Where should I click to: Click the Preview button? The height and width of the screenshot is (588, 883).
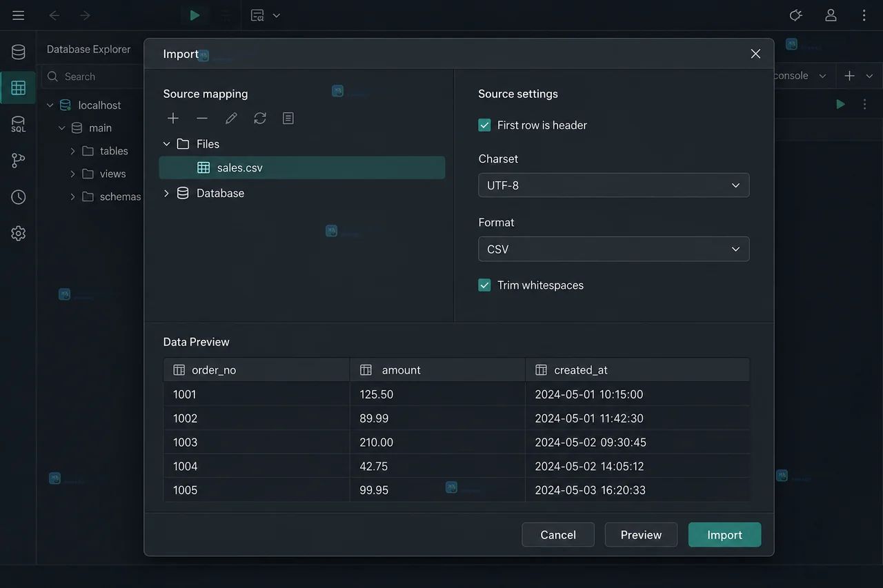coord(641,535)
